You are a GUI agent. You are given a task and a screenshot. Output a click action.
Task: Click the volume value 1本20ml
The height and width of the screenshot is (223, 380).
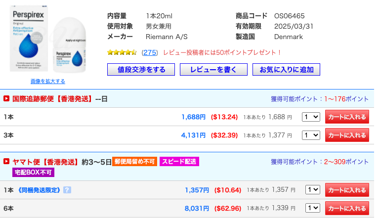(x=159, y=16)
